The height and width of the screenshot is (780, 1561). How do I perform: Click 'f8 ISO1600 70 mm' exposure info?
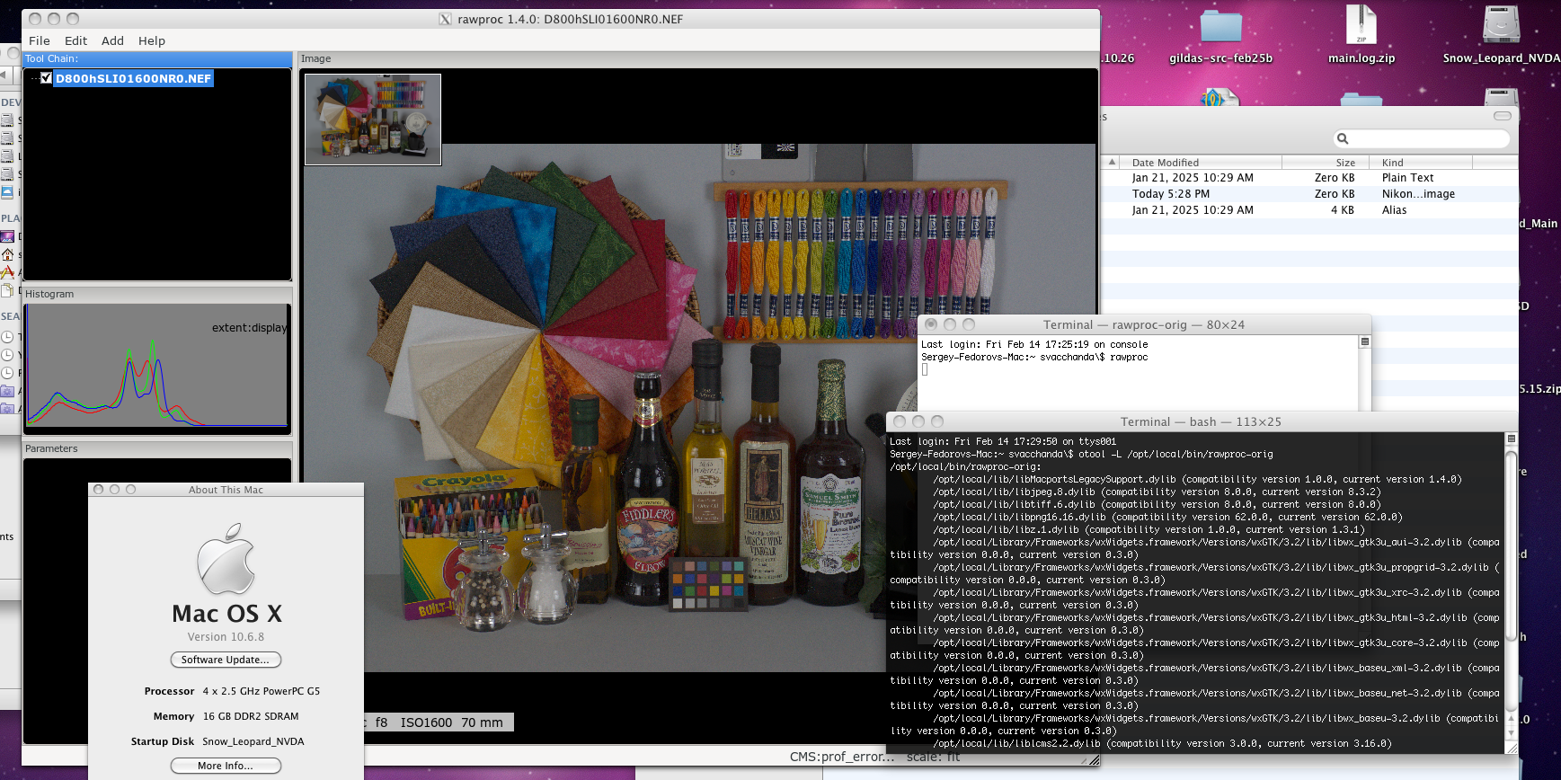pyautogui.click(x=439, y=722)
